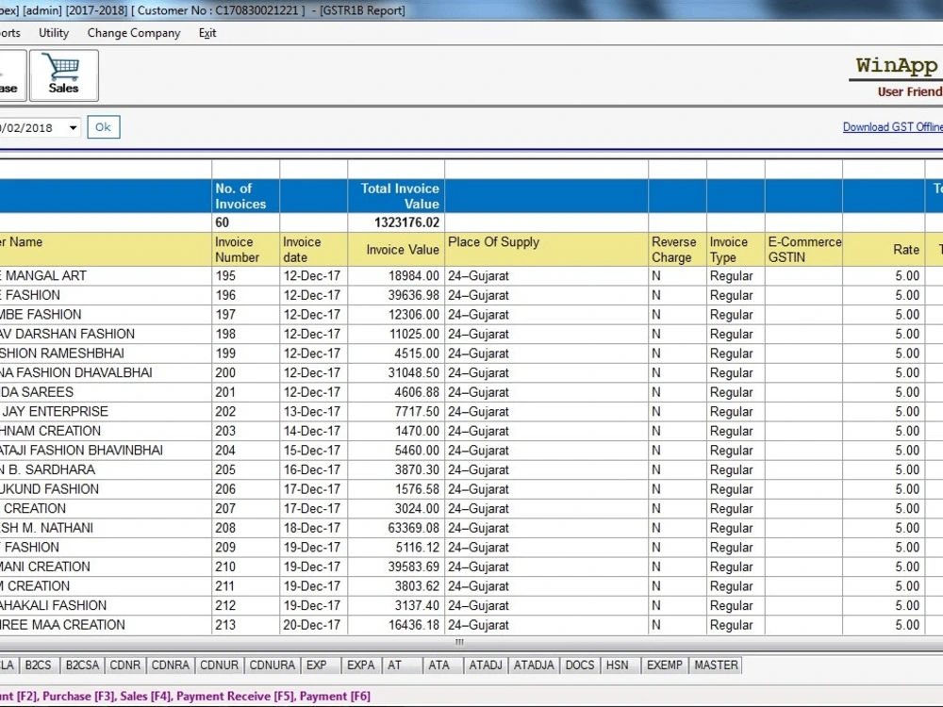
Task: Select the Exit menu item
Action: (x=207, y=33)
